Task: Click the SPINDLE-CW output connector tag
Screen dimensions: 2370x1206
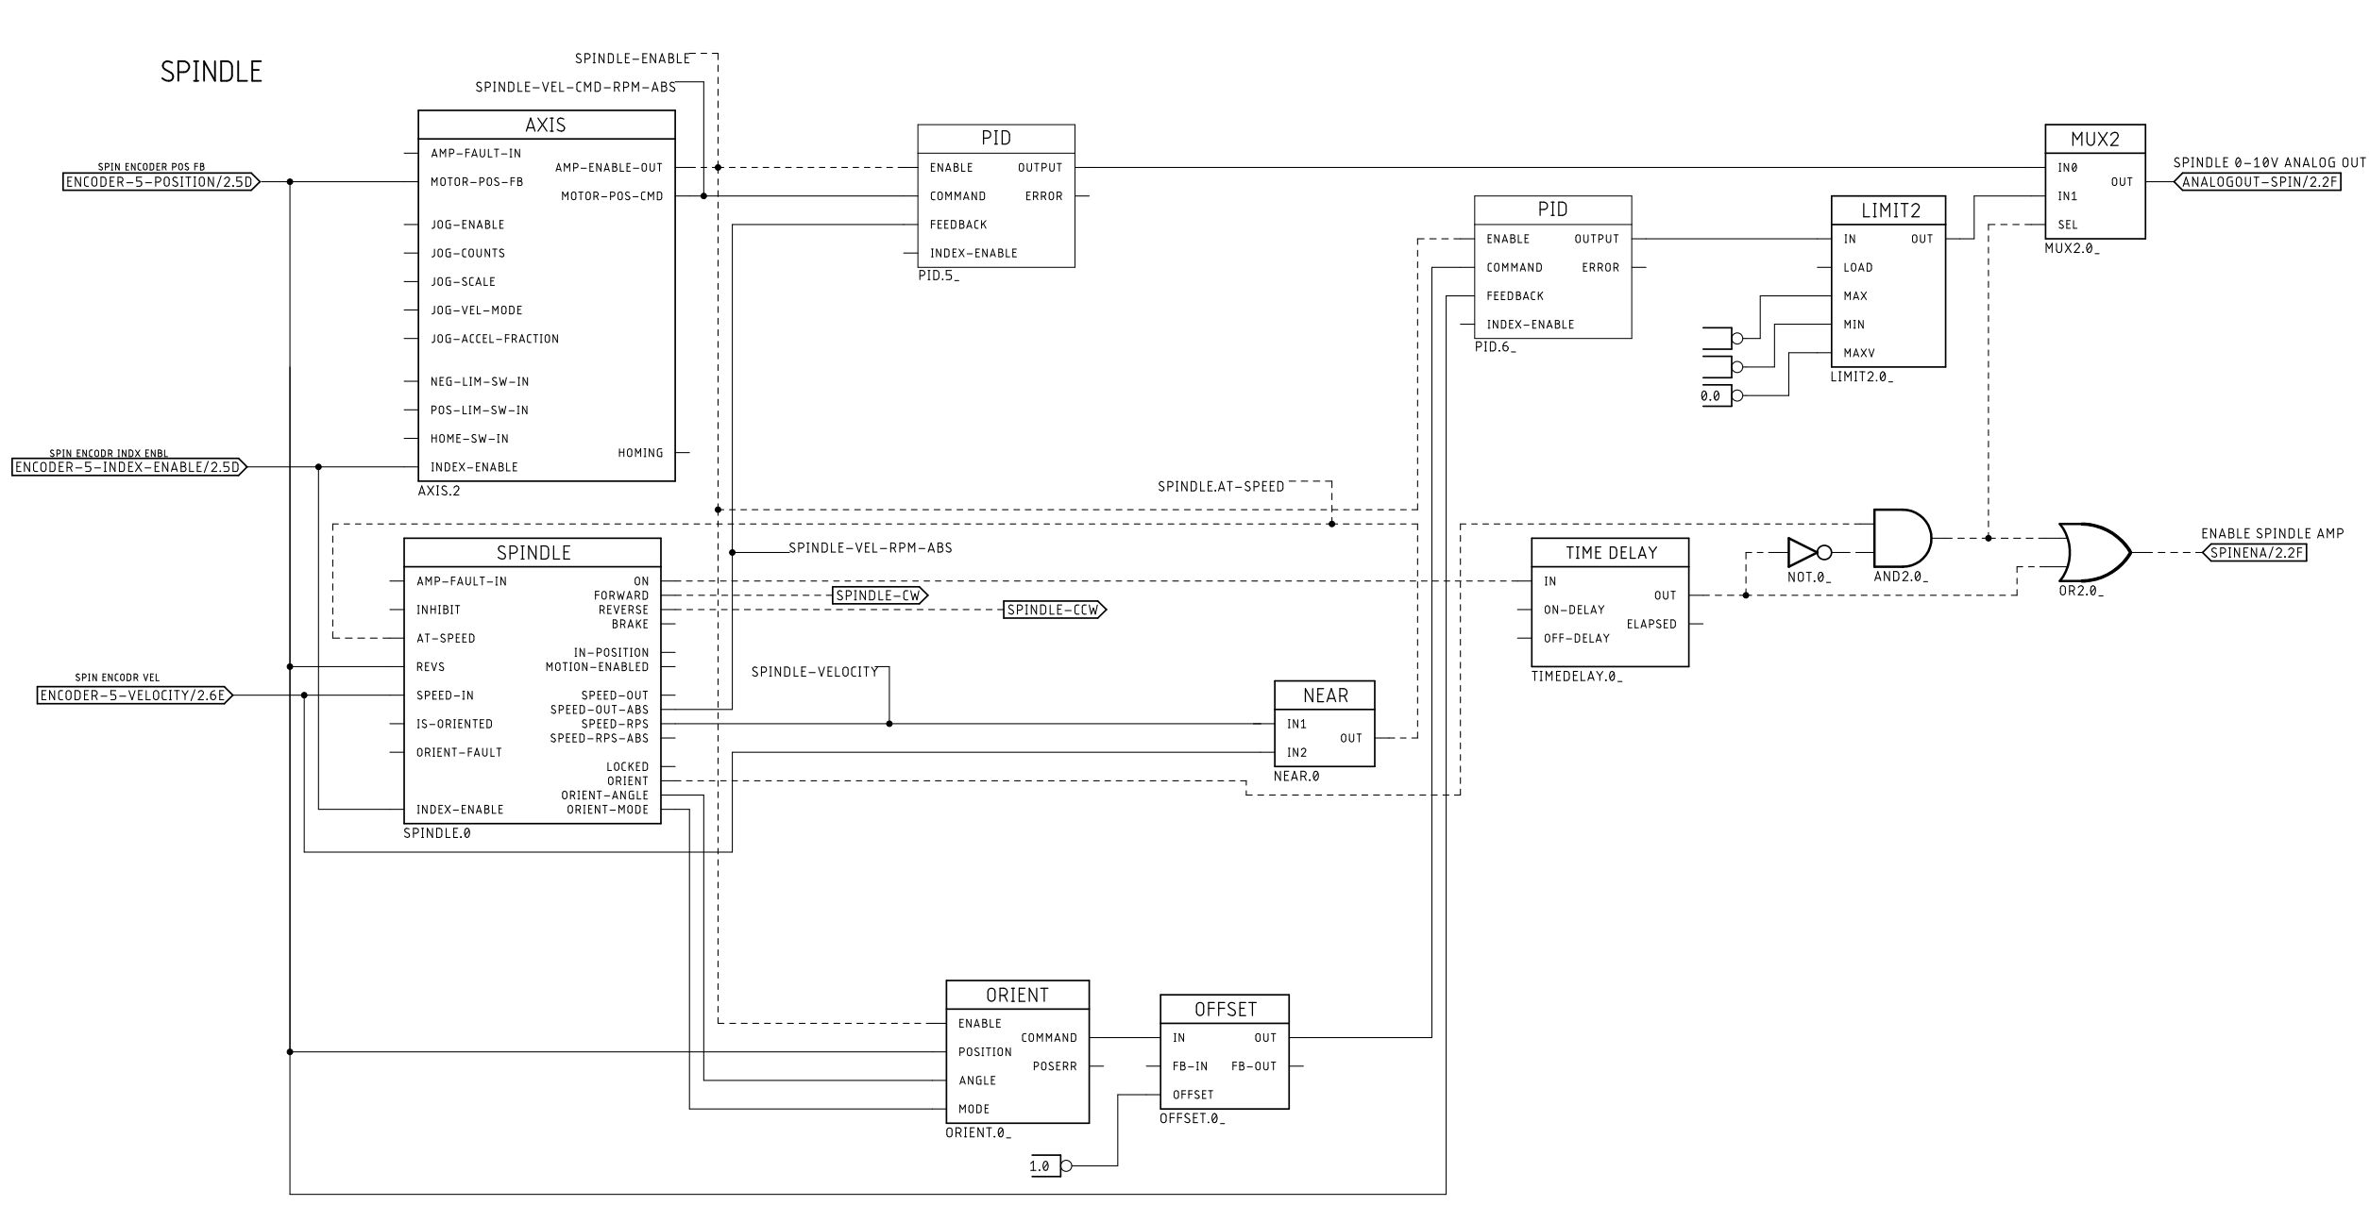Action: pos(880,595)
